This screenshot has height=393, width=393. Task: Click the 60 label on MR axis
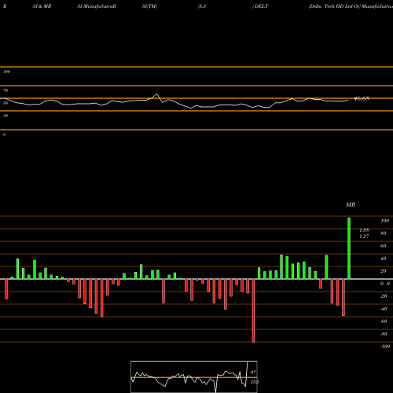click(384, 246)
